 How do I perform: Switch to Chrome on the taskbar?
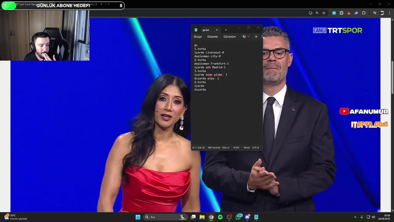click(x=211, y=217)
